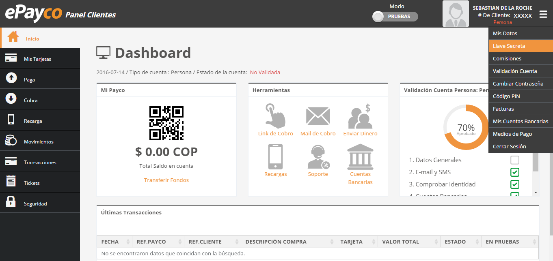Sort table by ESTADO column
The height and width of the screenshot is (261, 553).
(x=461, y=242)
